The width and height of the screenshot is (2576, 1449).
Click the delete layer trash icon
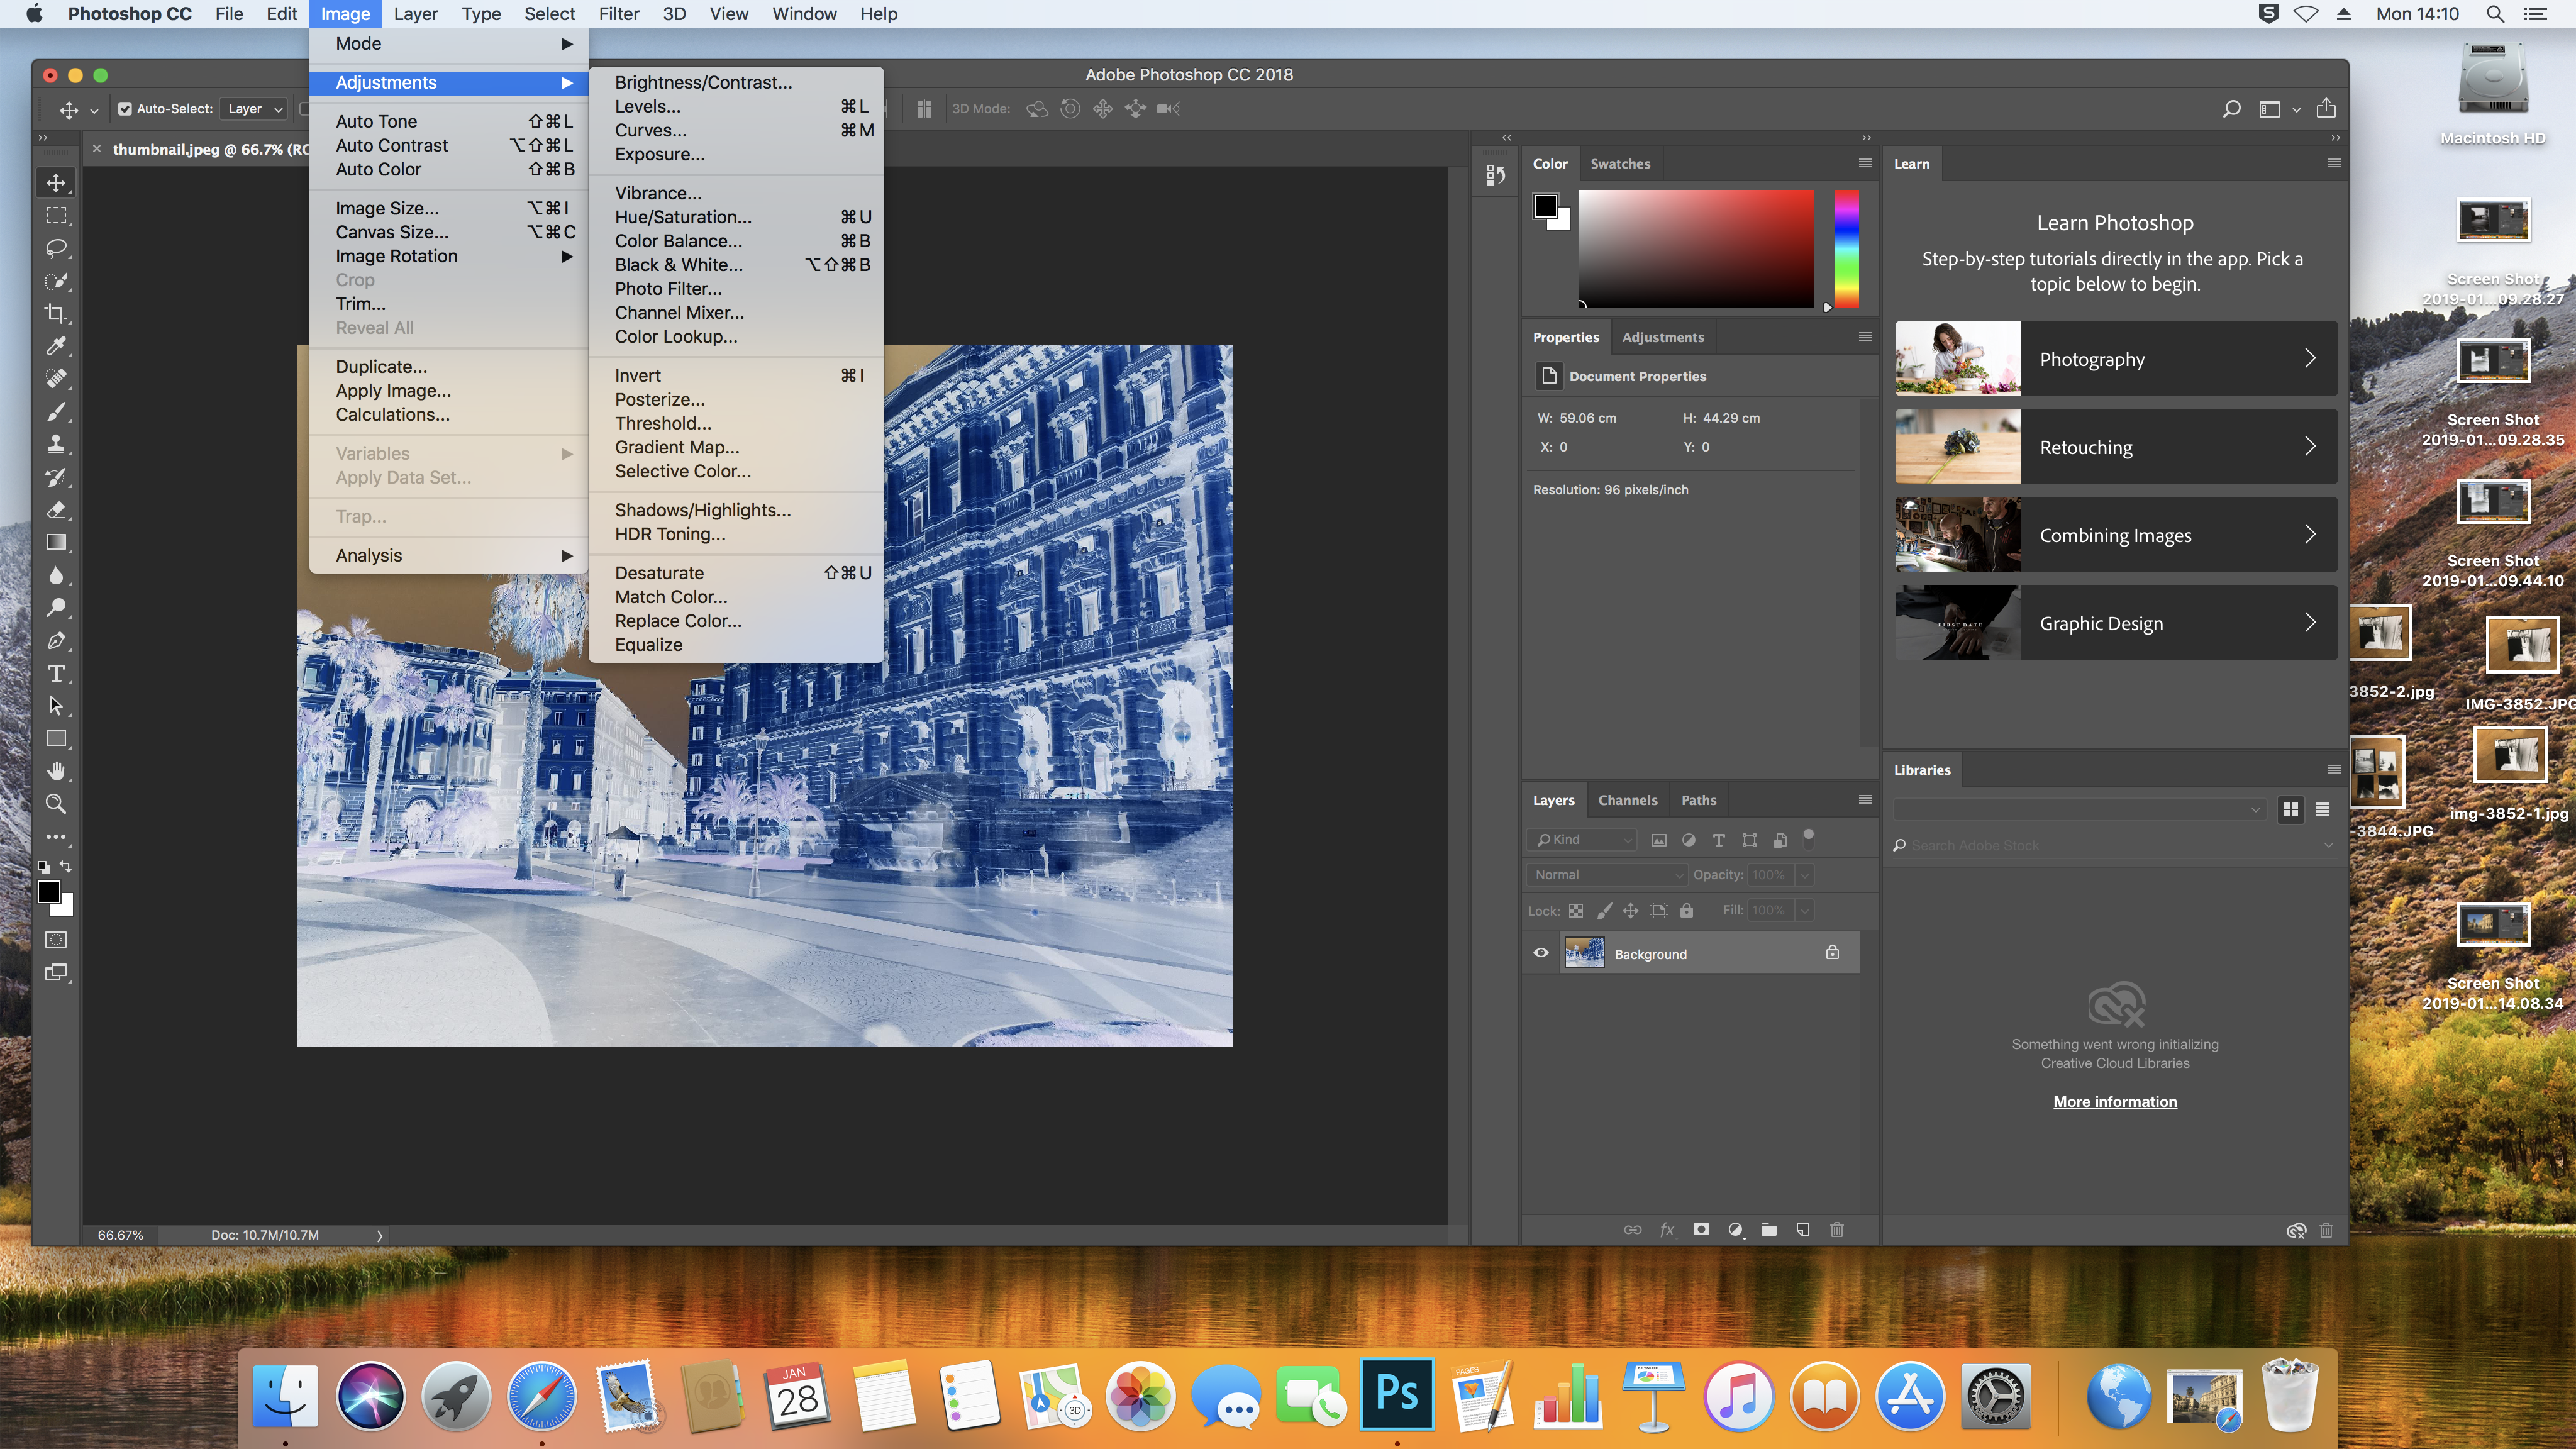1836,1230
